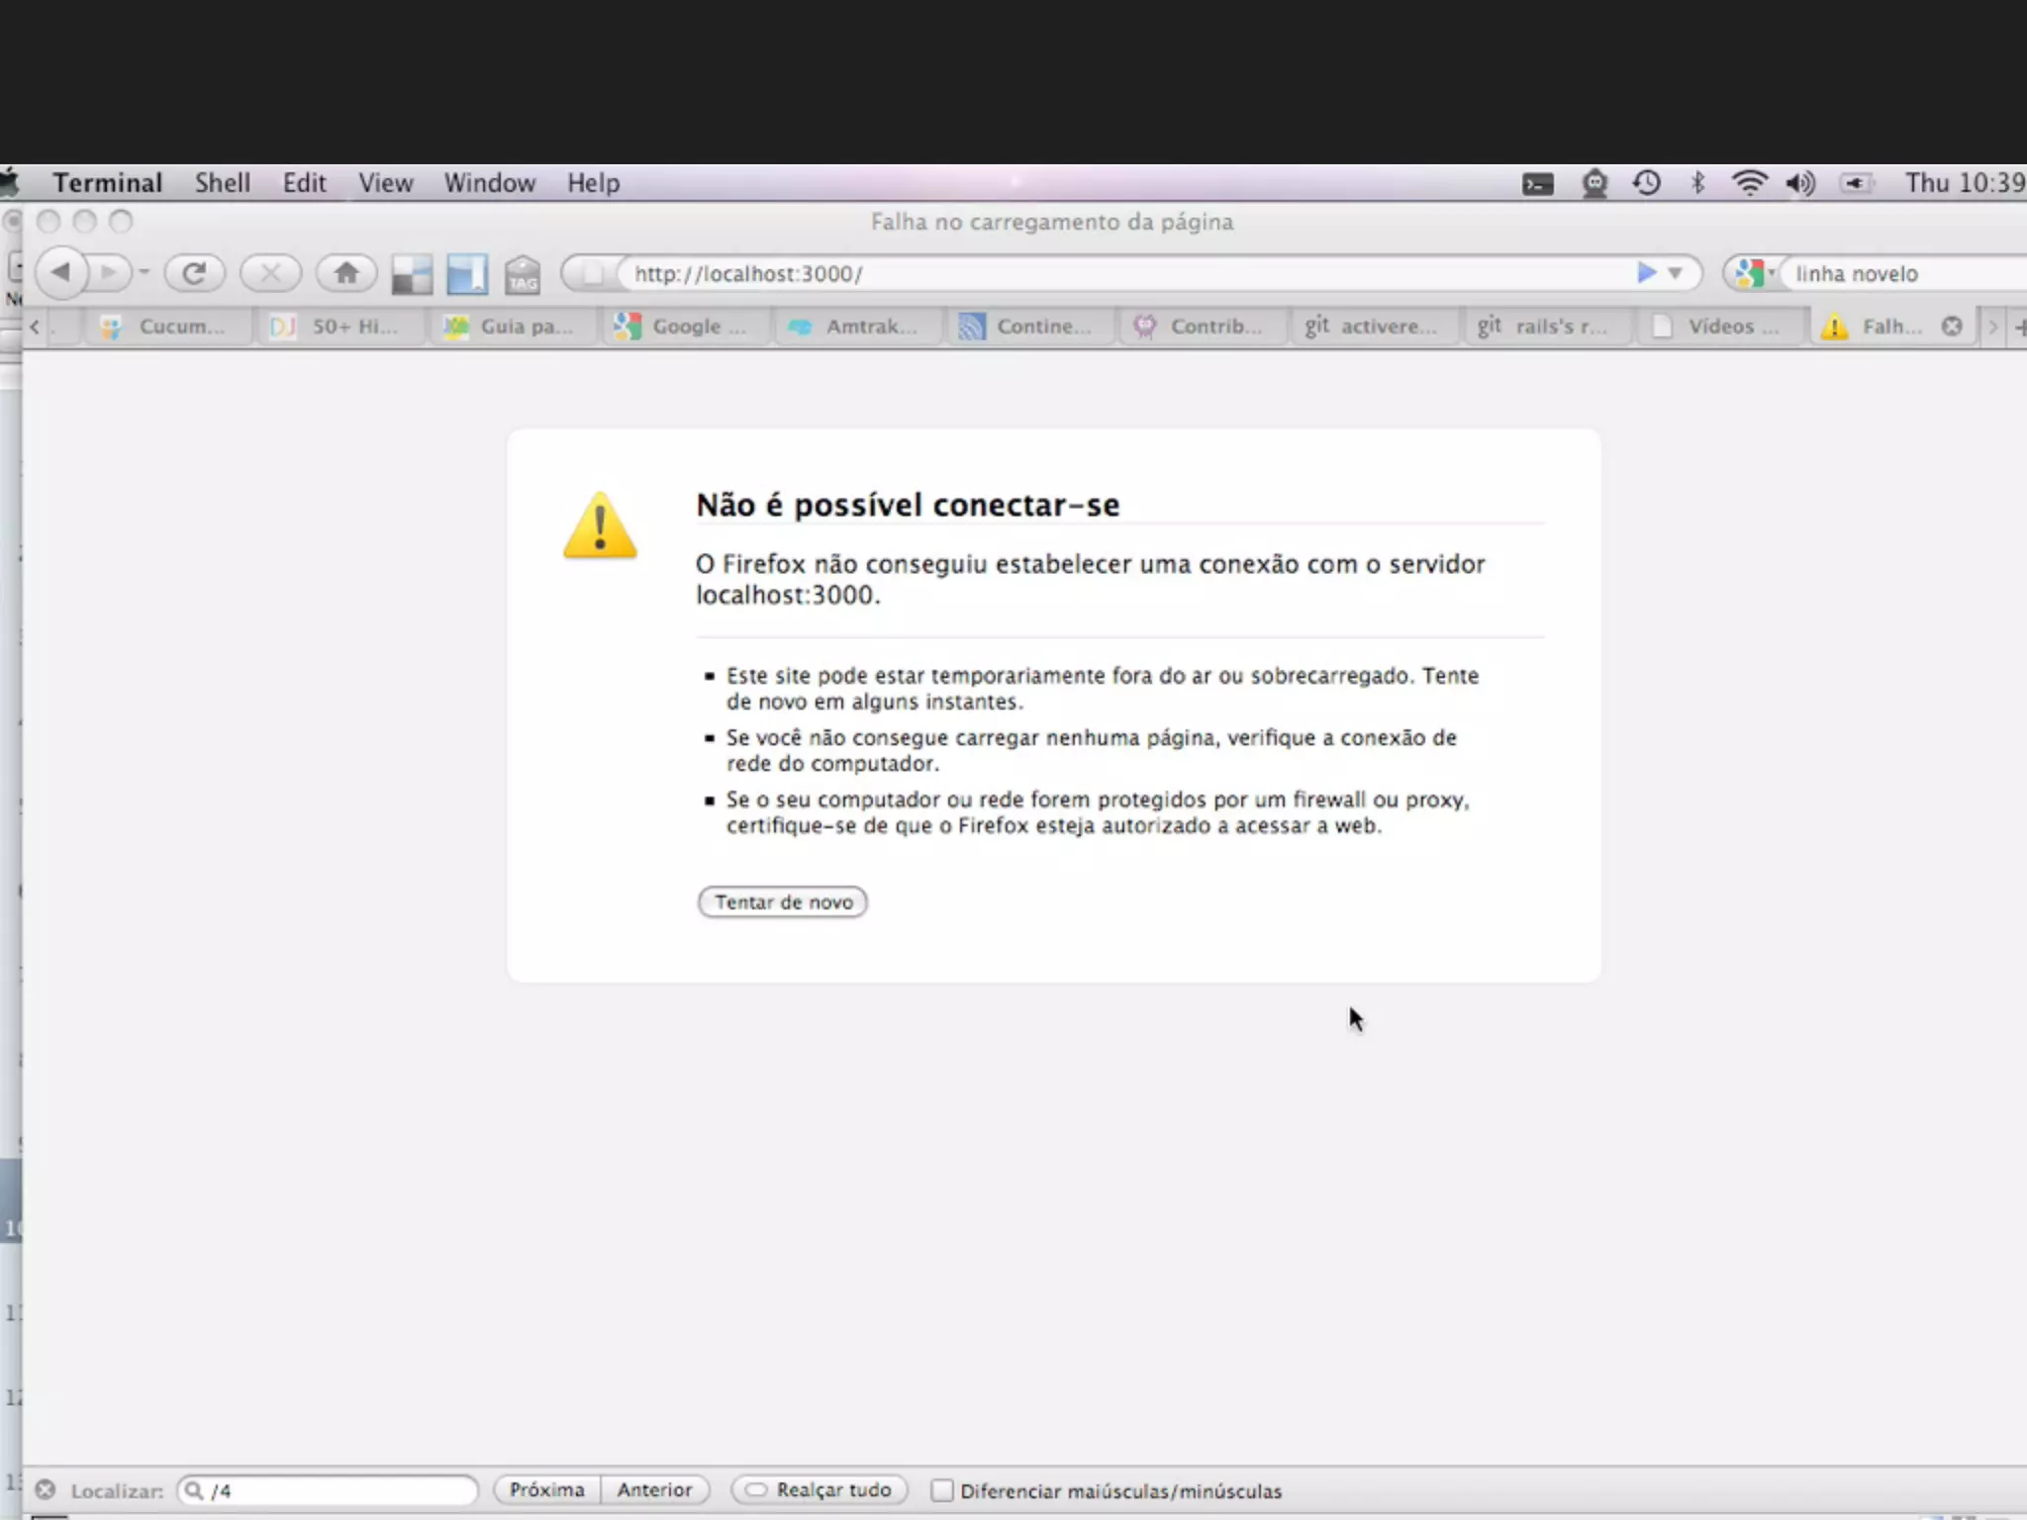Screen dimensions: 2027x1520
Task: Toggle Realçar tudo highlight button
Action: click(x=820, y=1489)
